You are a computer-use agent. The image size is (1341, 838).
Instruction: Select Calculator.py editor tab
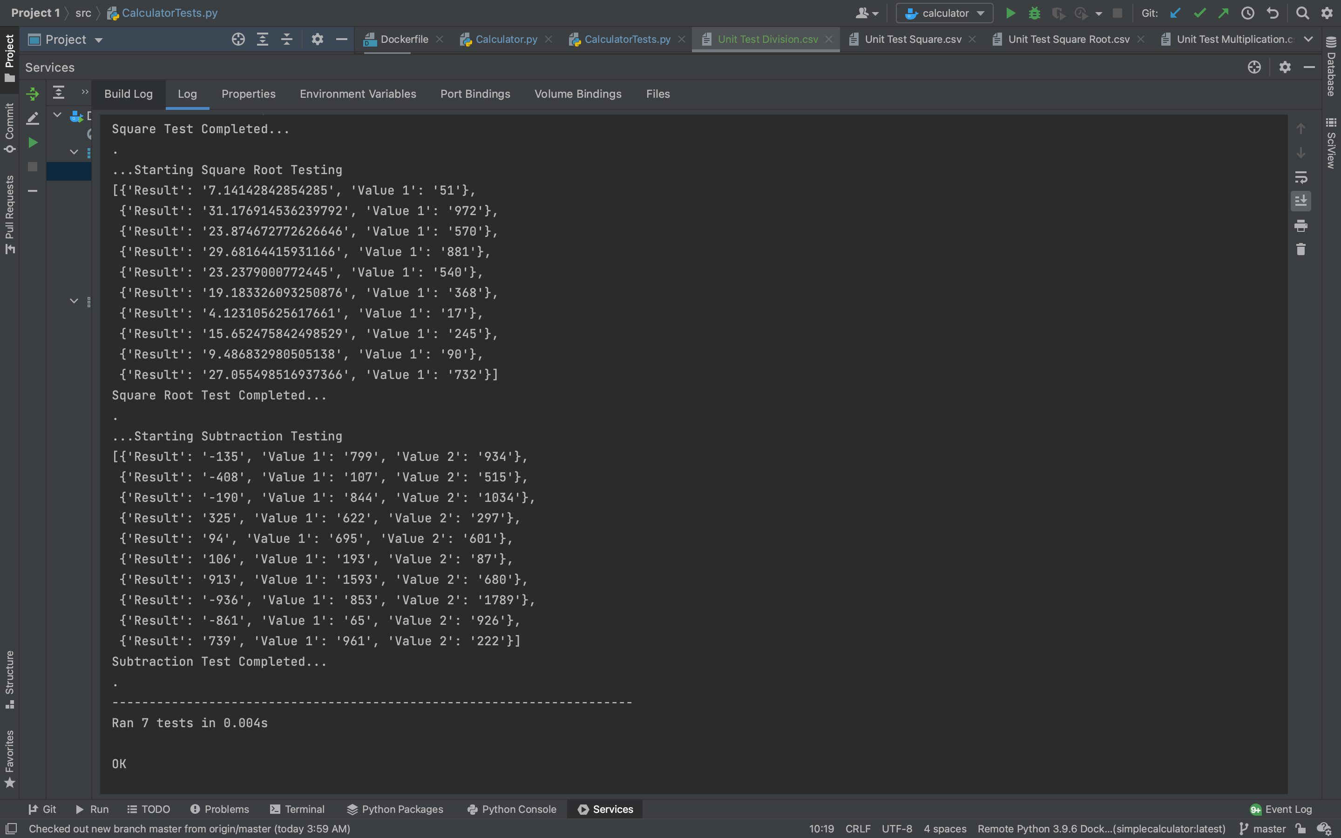click(x=506, y=40)
